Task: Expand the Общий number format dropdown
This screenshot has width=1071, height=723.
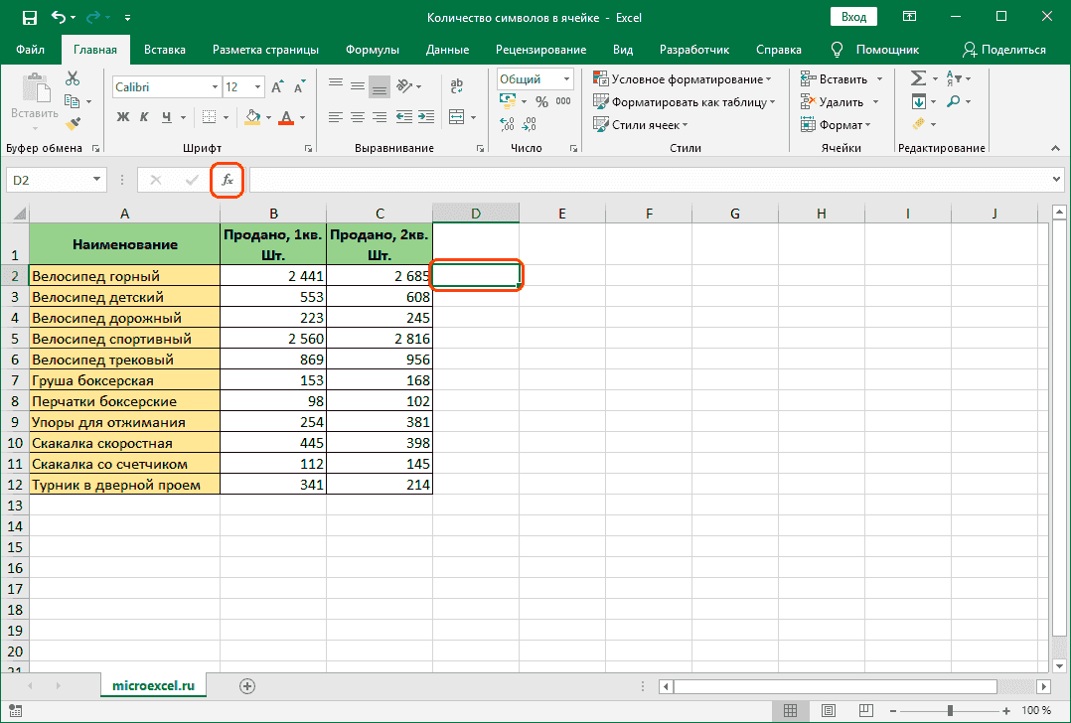Action: click(567, 79)
